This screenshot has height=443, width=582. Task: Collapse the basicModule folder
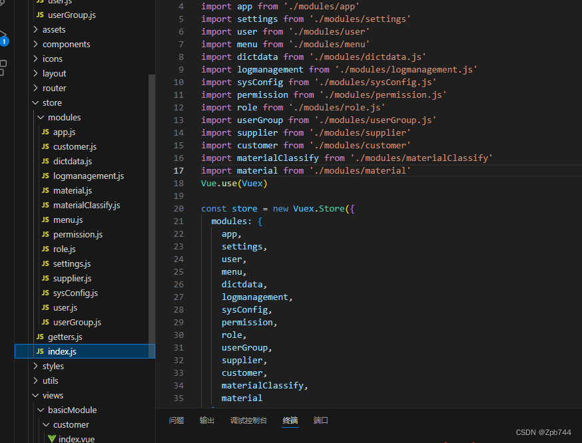(73, 410)
